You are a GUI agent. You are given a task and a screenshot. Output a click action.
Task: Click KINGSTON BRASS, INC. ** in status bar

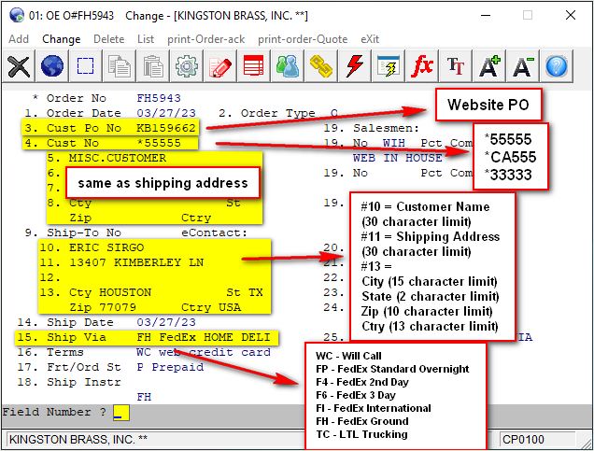(x=78, y=440)
